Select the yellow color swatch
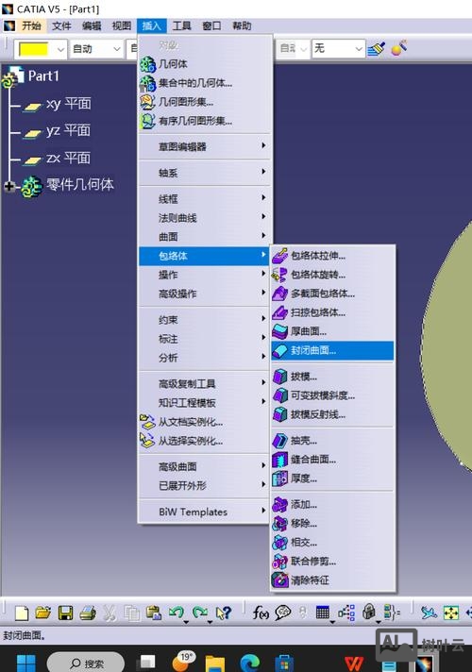The width and height of the screenshot is (472, 672). click(34, 49)
